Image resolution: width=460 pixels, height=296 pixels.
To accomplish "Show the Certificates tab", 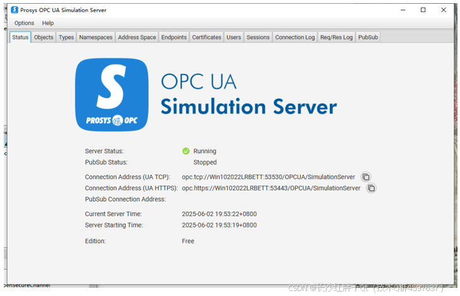I will tap(206, 37).
